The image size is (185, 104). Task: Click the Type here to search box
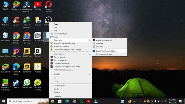click(28, 101)
